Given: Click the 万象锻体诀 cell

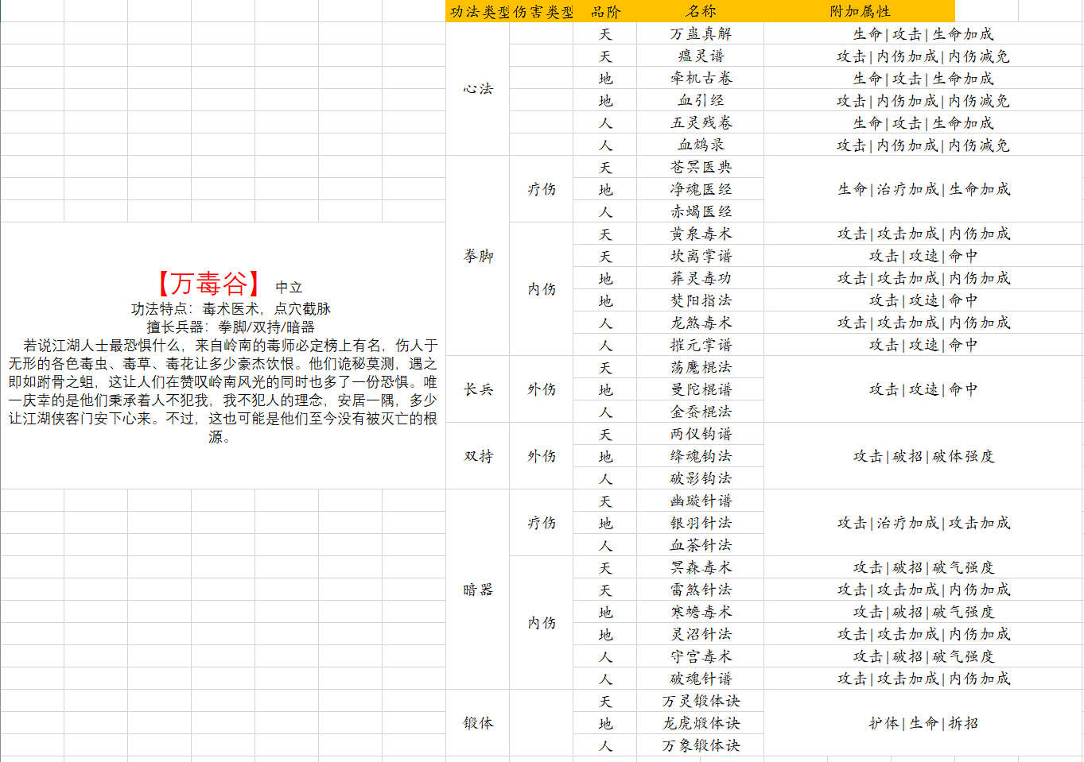Looking at the screenshot, I should tap(701, 745).
